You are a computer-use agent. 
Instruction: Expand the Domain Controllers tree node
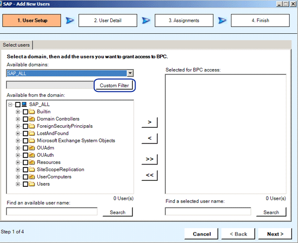point(18,119)
